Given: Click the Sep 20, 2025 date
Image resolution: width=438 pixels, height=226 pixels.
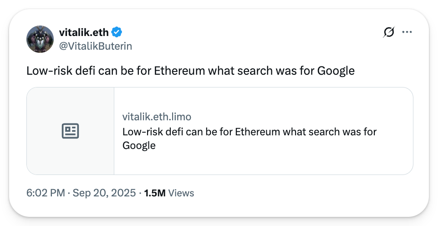Looking at the screenshot, I should click(104, 193).
